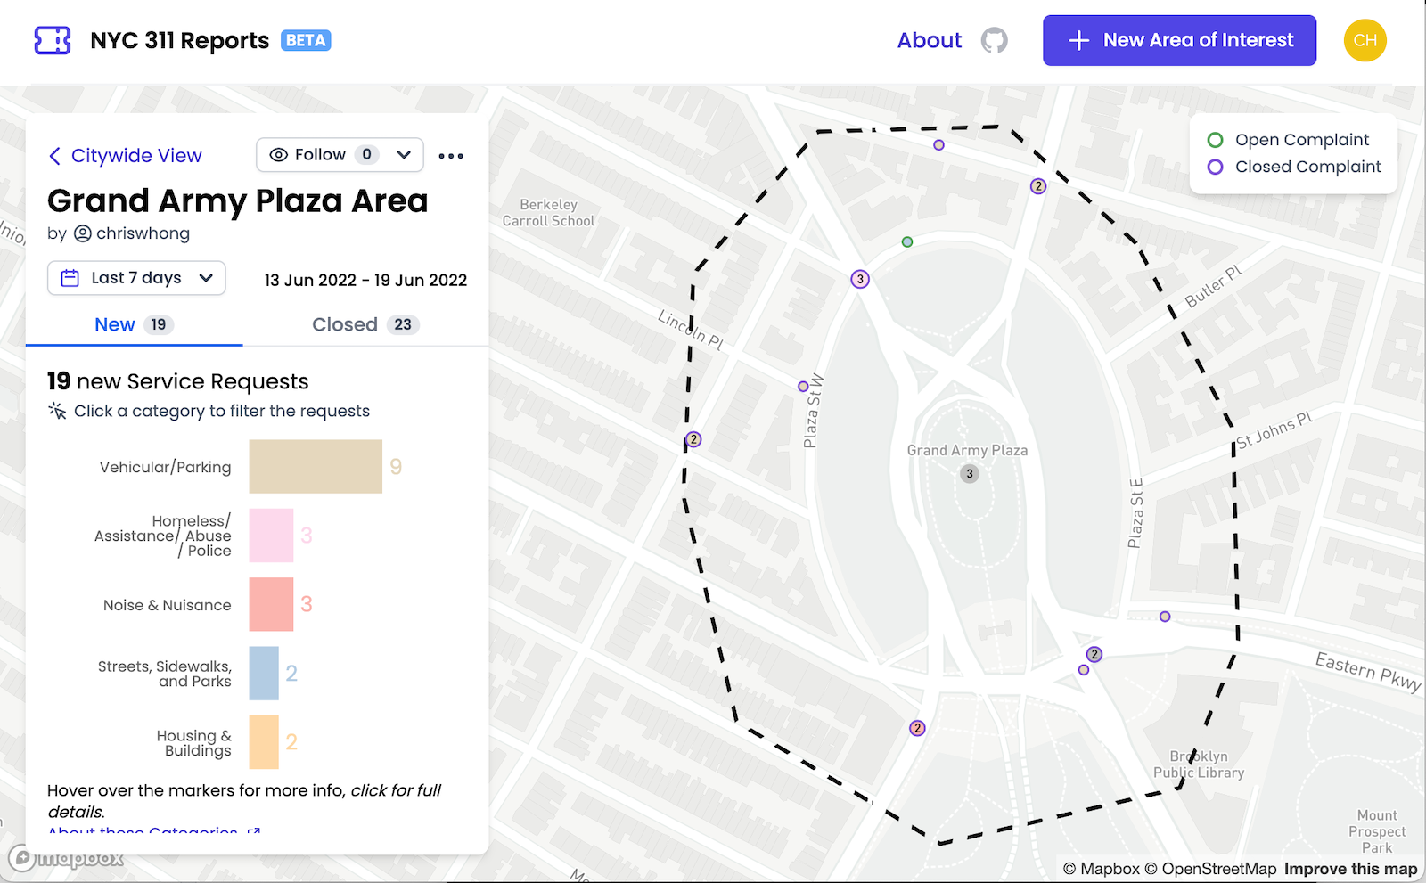Filter by the Noise & Nuisance bar
Image resolution: width=1426 pixels, height=883 pixels.
pos(271,604)
